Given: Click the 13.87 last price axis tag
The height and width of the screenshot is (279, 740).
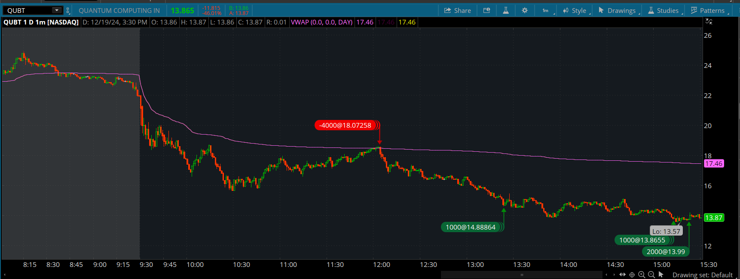Looking at the screenshot, I should [x=714, y=218].
